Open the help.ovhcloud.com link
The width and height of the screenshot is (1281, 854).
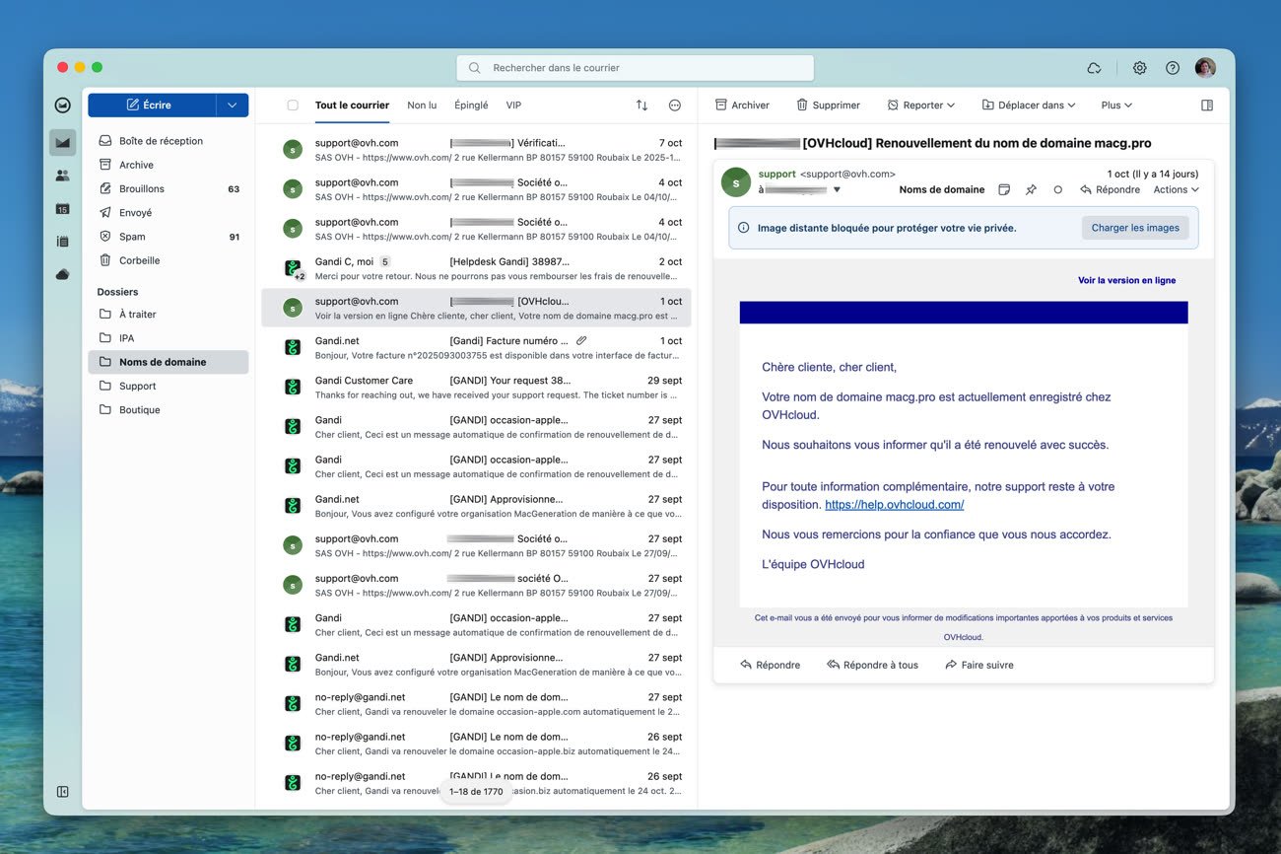894,505
